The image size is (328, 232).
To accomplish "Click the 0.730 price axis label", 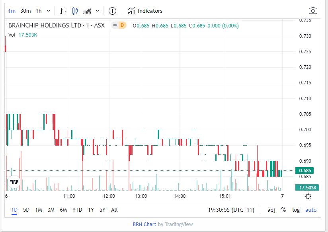I will tap(305, 36).
